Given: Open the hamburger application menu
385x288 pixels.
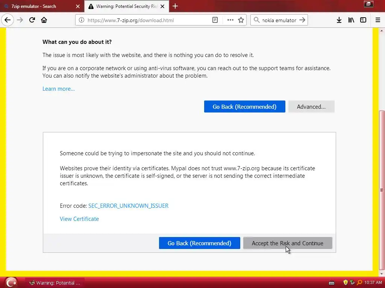Looking at the screenshot, I should [378, 20].
